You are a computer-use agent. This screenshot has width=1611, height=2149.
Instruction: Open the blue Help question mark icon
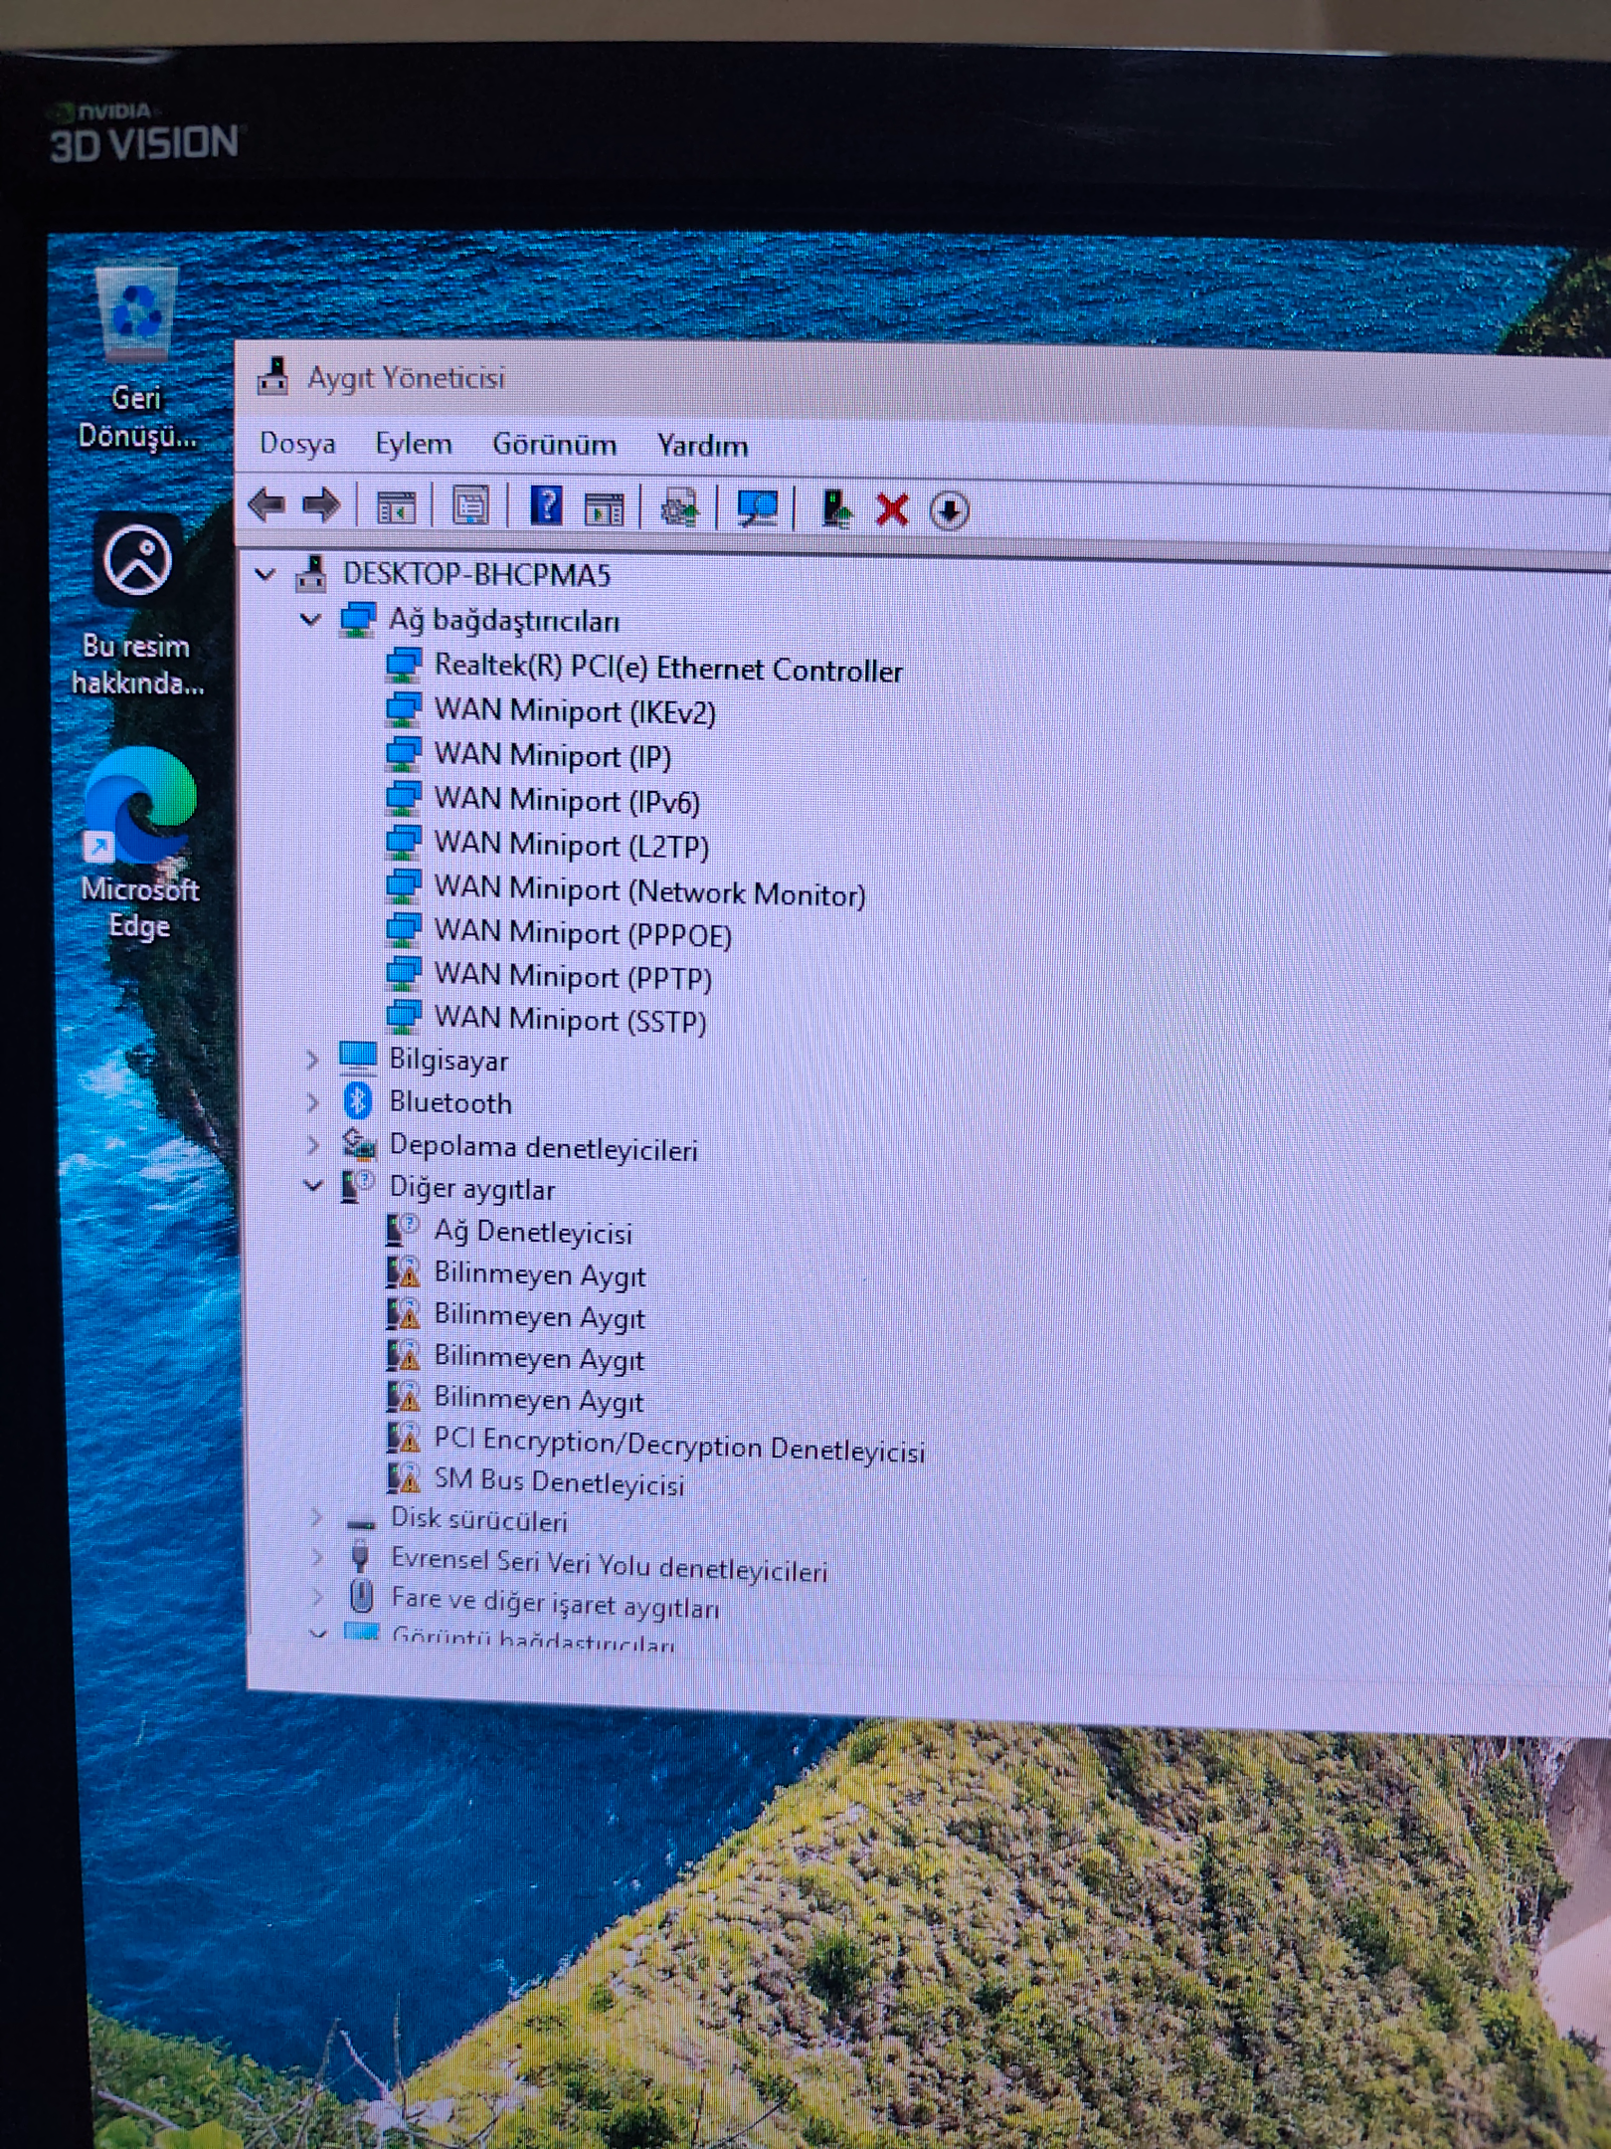pyautogui.click(x=546, y=506)
